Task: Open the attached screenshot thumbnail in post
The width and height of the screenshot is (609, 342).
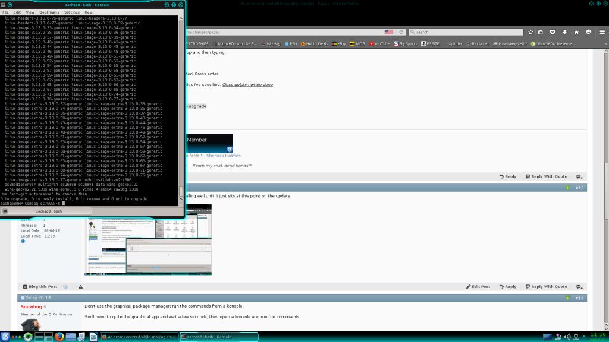Action: [148, 240]
